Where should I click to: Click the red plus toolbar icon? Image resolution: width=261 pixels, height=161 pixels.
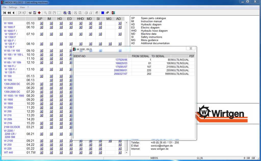(39, 13)
